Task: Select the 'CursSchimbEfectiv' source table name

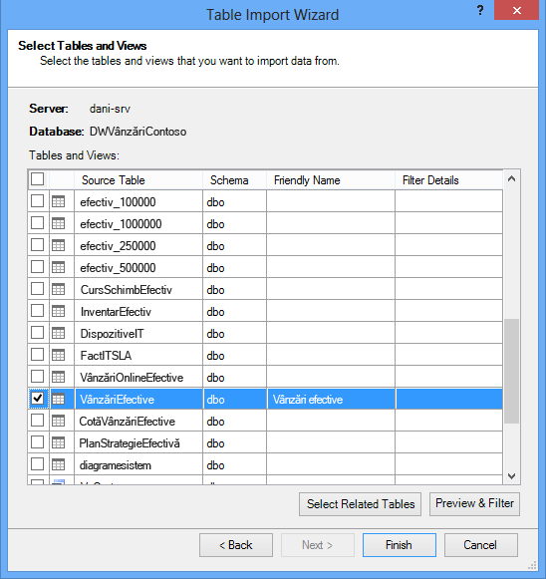Action: click(x=127, y=290)
